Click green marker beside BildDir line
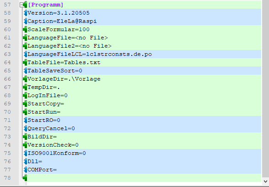The width and height of the screenshot is (269, 187). pyautogui.click(x=25, y=137)
